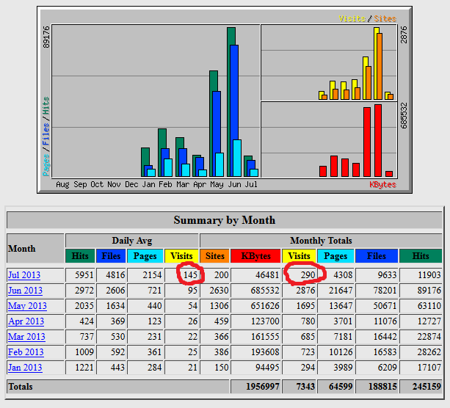Click the Daily Avg column group header
450x408 pixels.
[x=132, y=241]
